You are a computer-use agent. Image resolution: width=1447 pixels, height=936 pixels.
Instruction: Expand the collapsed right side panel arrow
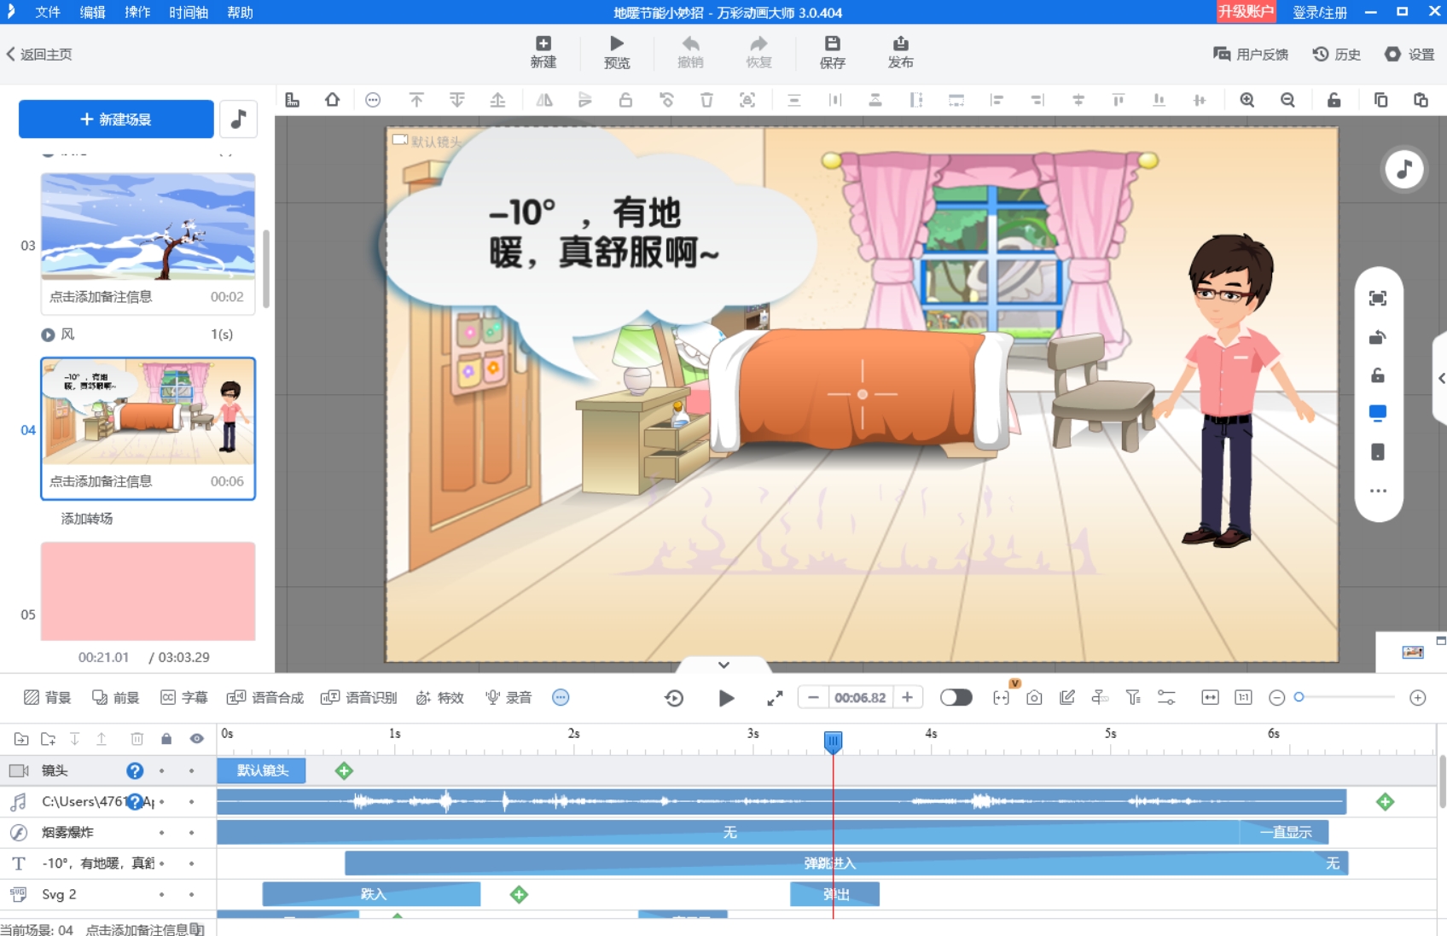(x=1441, y=378)
